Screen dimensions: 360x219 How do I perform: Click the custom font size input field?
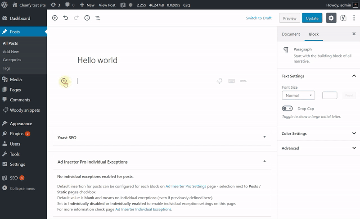(x=329, y=96)
